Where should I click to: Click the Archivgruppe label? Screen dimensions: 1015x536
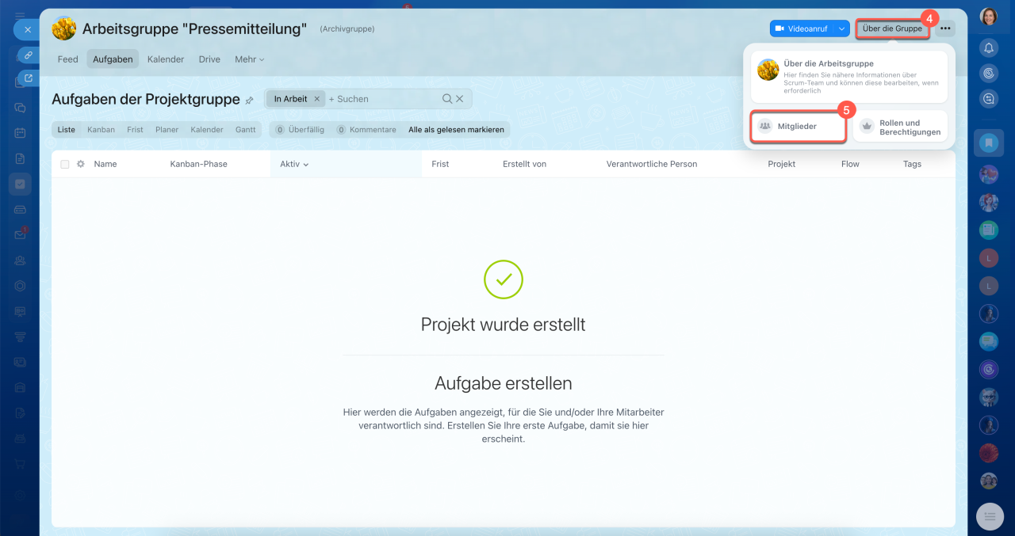point(347,29)
